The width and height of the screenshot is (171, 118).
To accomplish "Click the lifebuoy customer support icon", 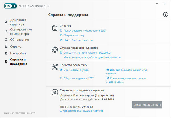I will click(55, 50).
